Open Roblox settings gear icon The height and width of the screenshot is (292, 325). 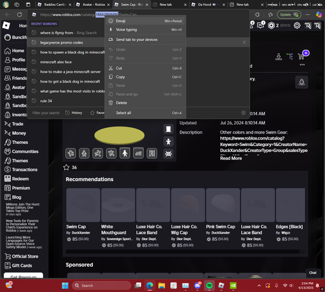click(297, 25)
